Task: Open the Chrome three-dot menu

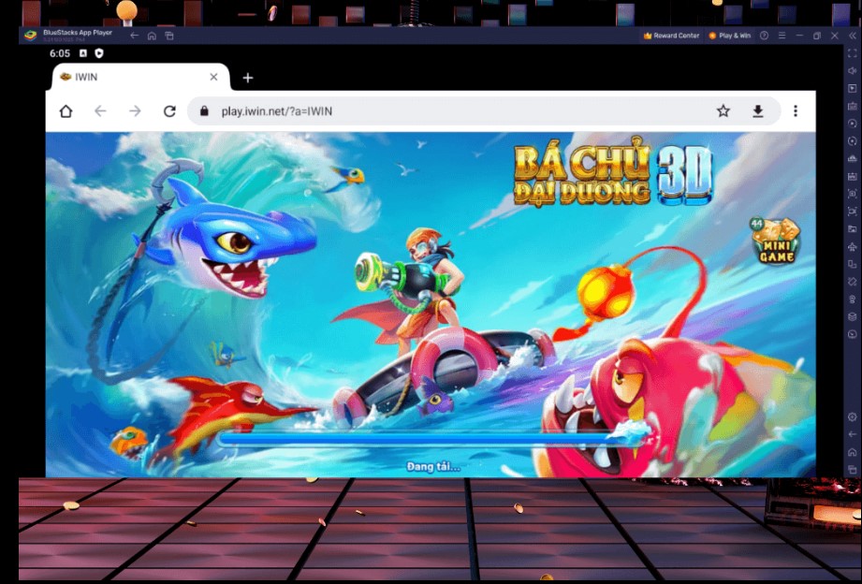Action: [x=795, y=110]
